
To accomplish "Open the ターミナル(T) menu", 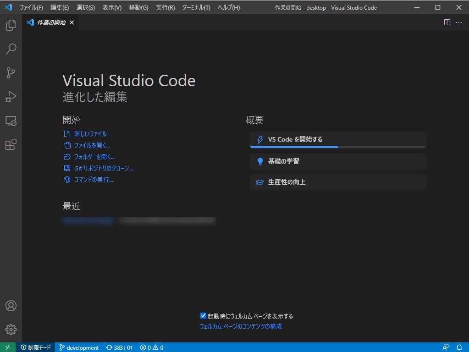I will (196, 7).
